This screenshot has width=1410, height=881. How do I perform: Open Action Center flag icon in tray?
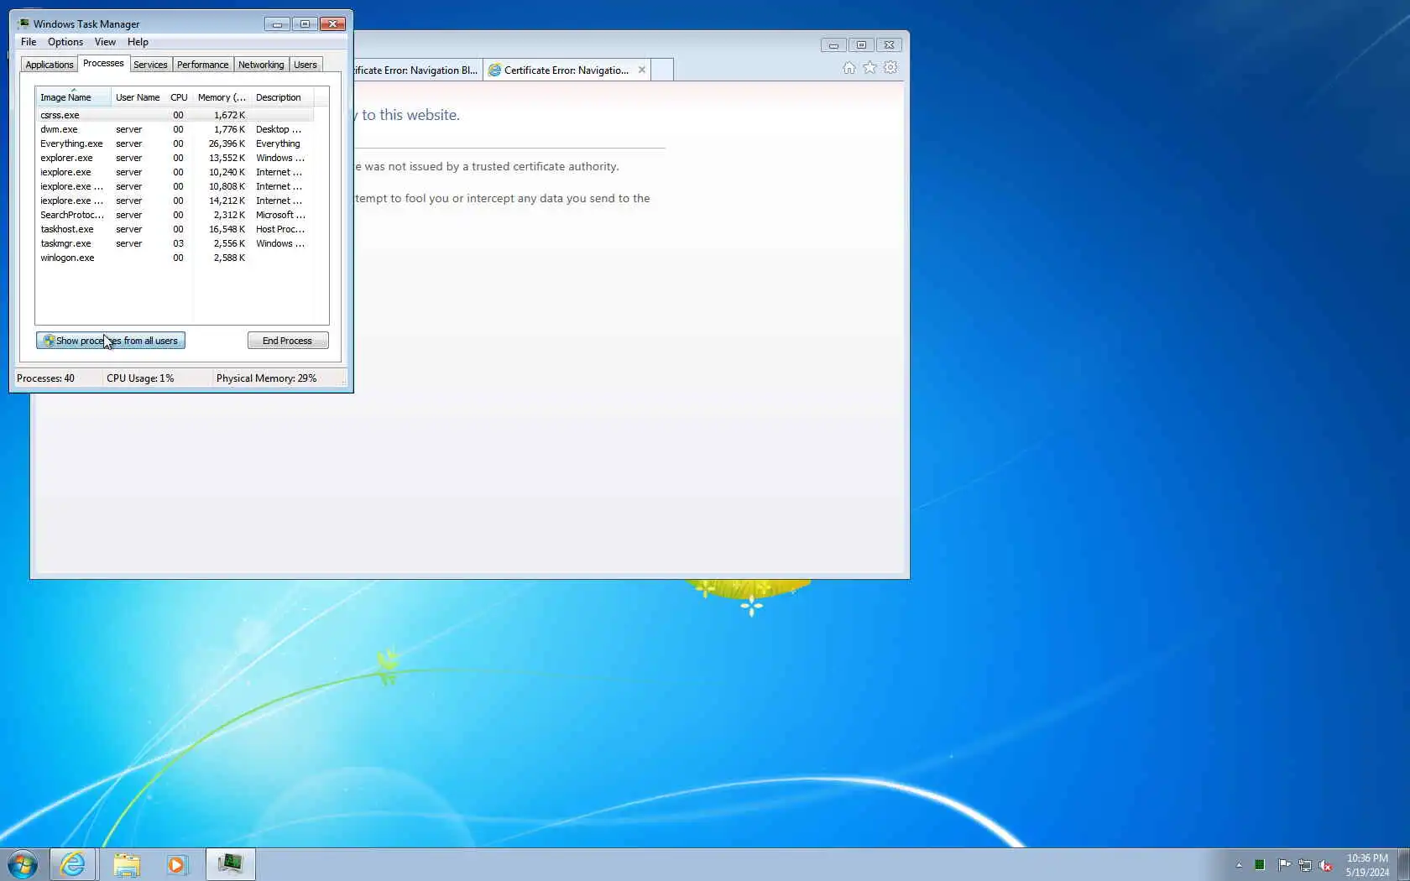click(x=1283, y=865)
